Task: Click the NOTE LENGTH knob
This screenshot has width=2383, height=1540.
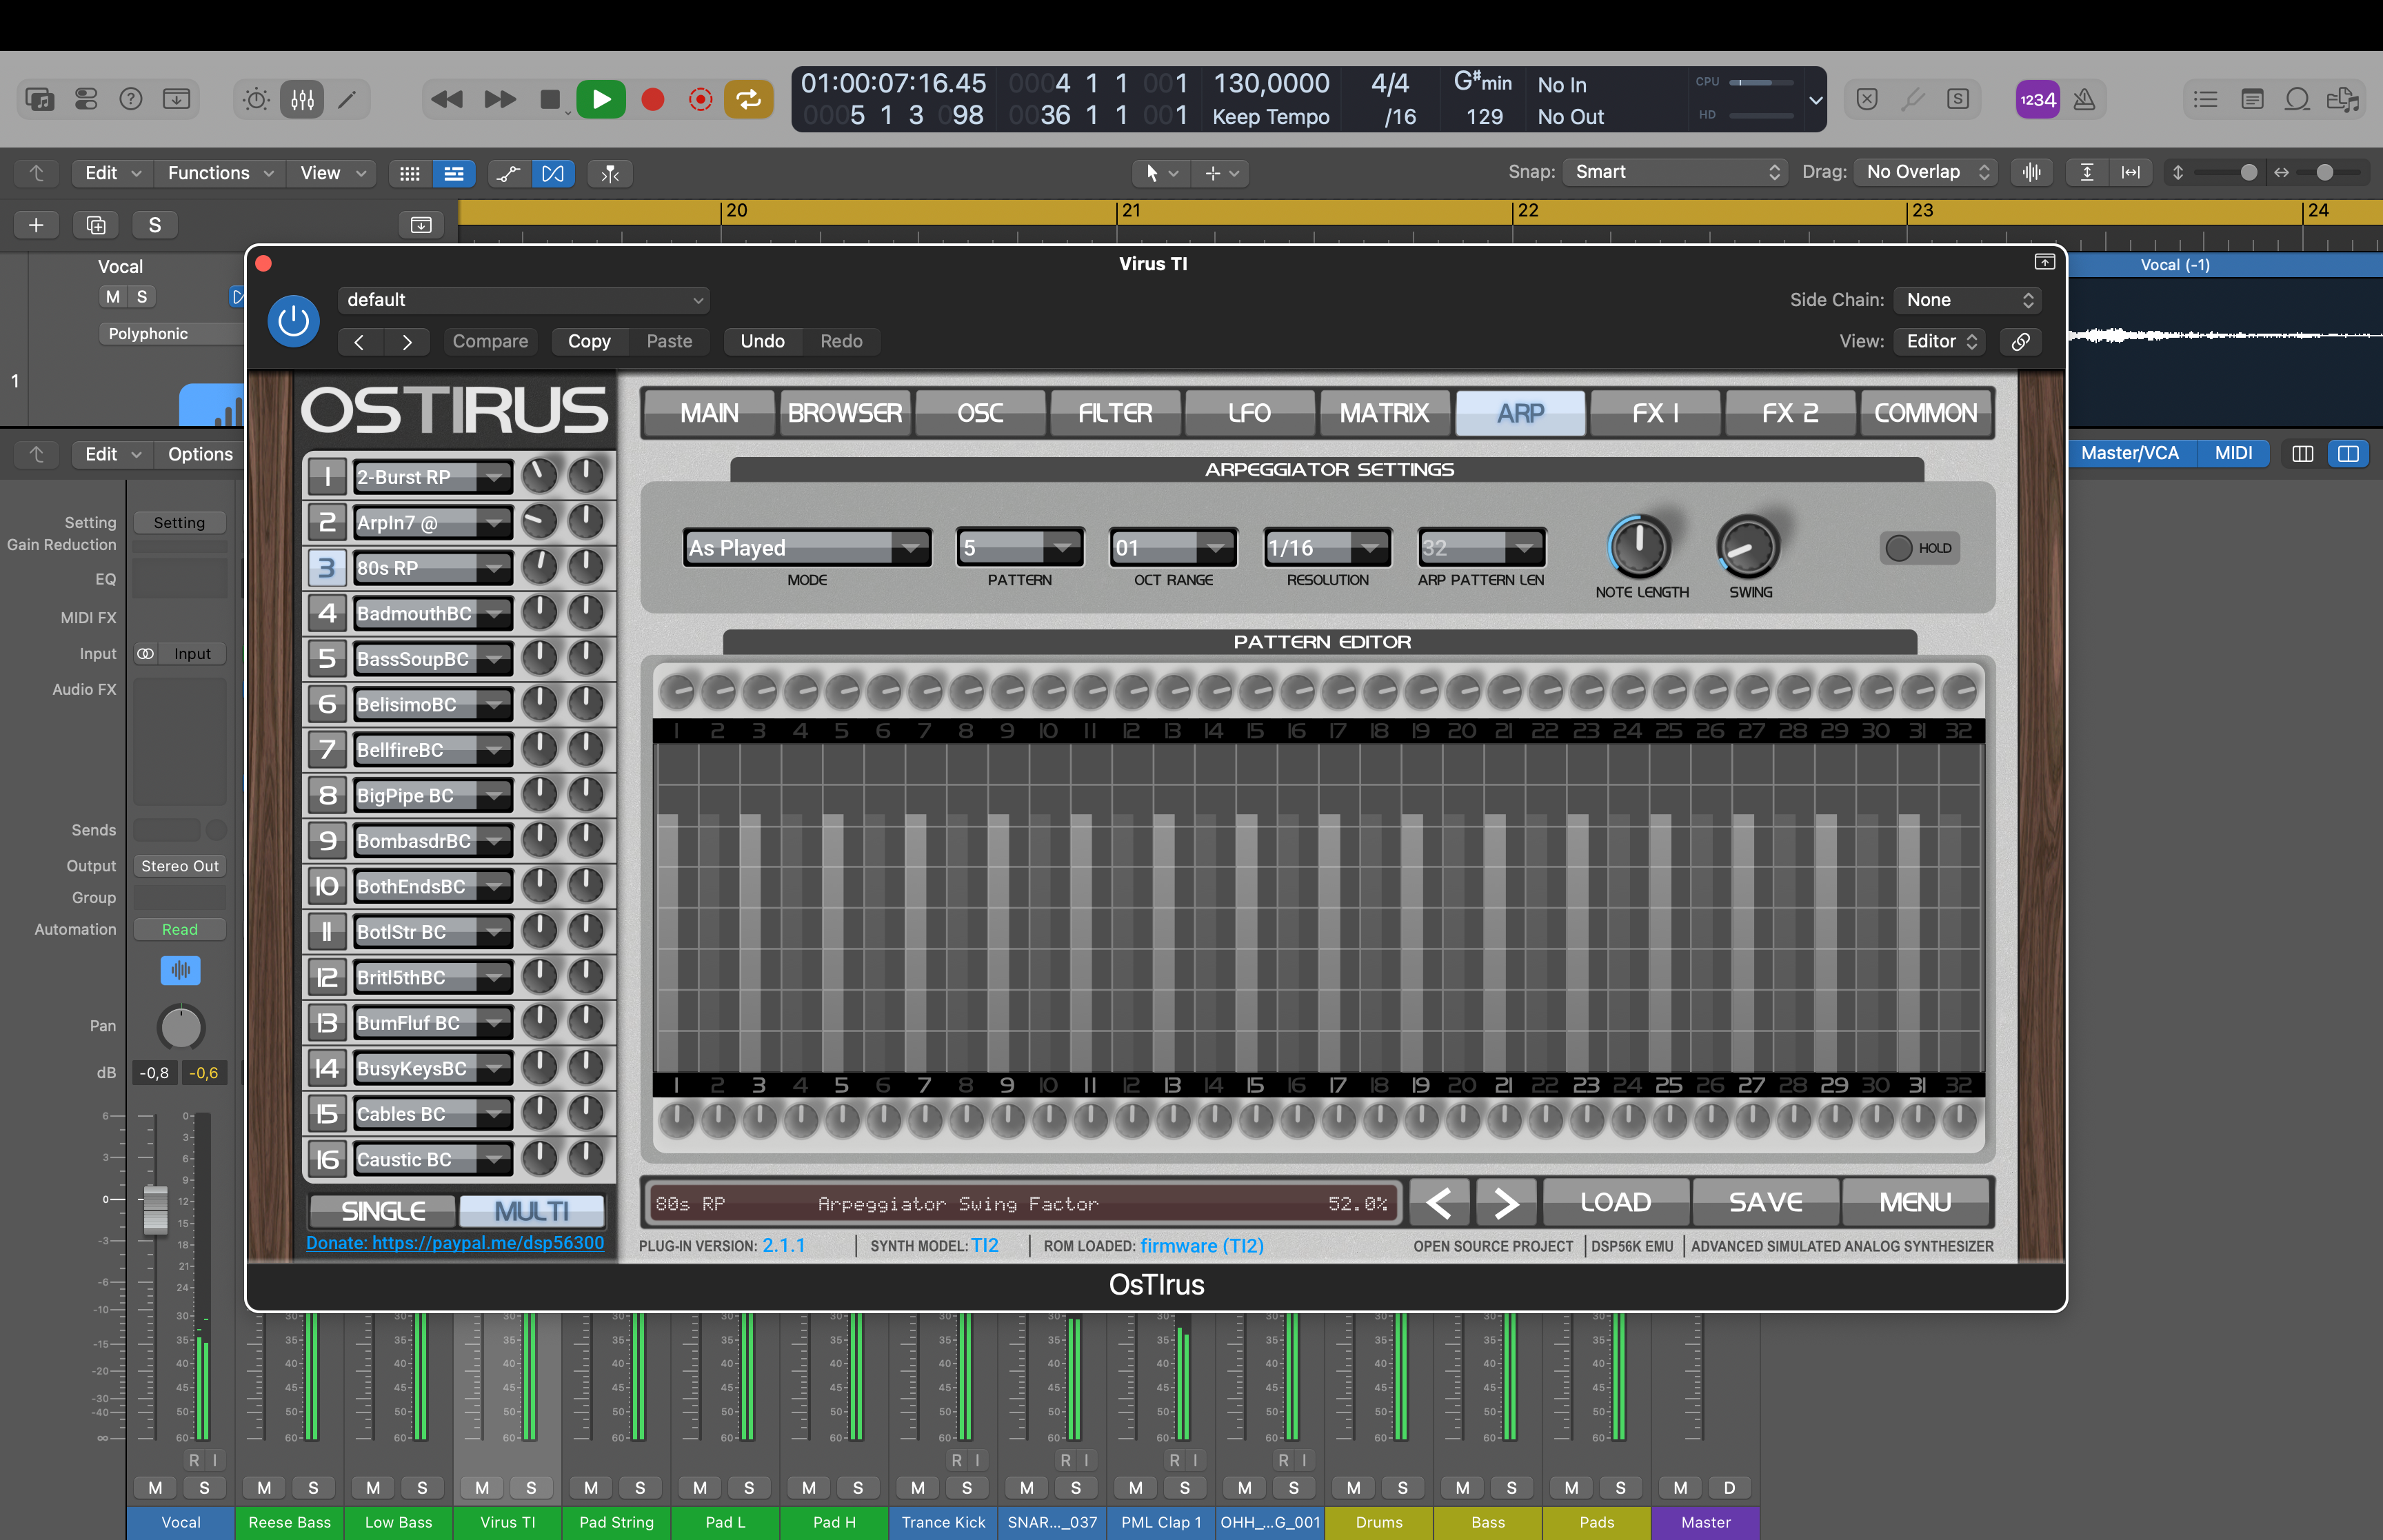Action: [1639, 546]
